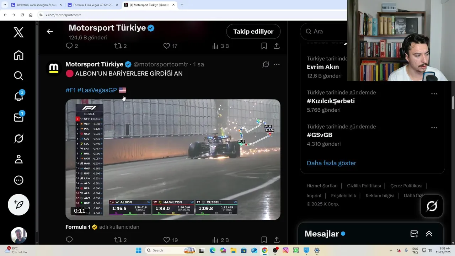
Task: Share the upper post
Action: pyautogui.click(x=277, y=46)
